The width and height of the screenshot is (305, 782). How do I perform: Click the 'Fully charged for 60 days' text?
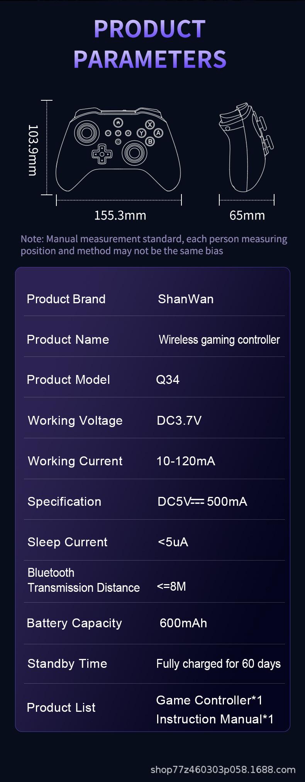[x=218, y=664]
